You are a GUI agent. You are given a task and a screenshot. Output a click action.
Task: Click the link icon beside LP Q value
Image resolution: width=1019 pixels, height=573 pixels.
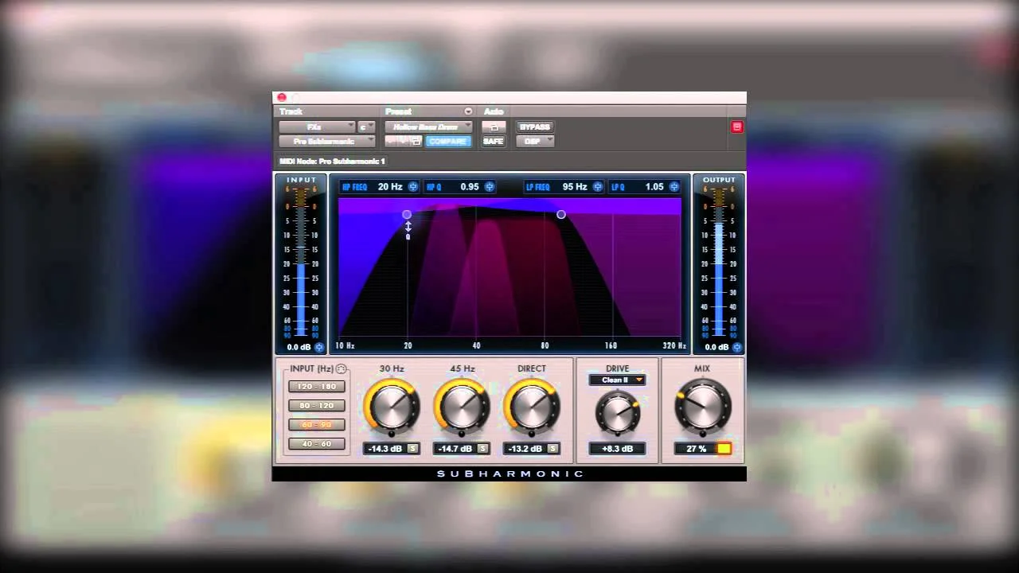pos(673,186)
